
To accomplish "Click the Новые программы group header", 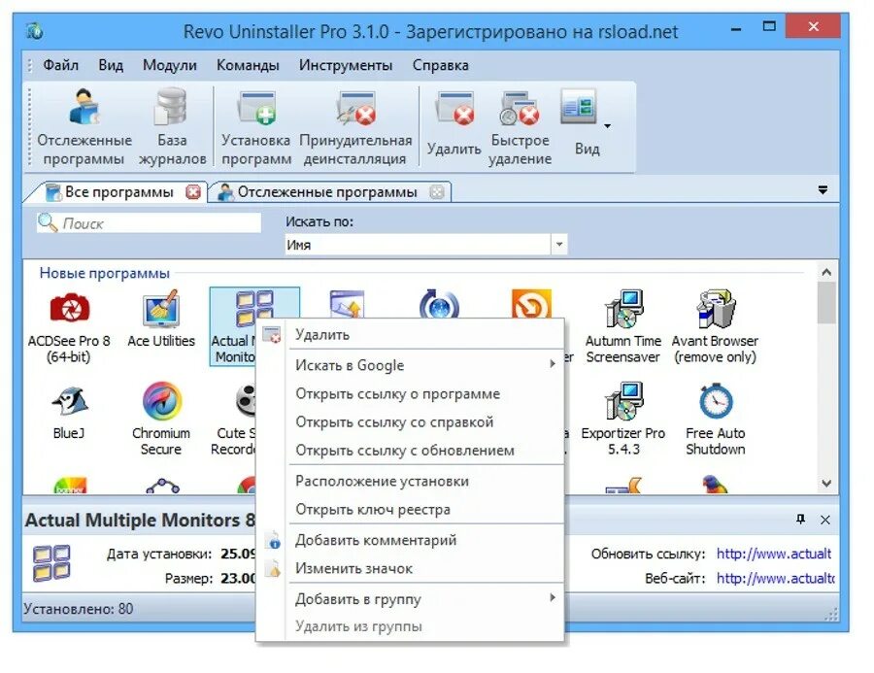I will (105, 273).
